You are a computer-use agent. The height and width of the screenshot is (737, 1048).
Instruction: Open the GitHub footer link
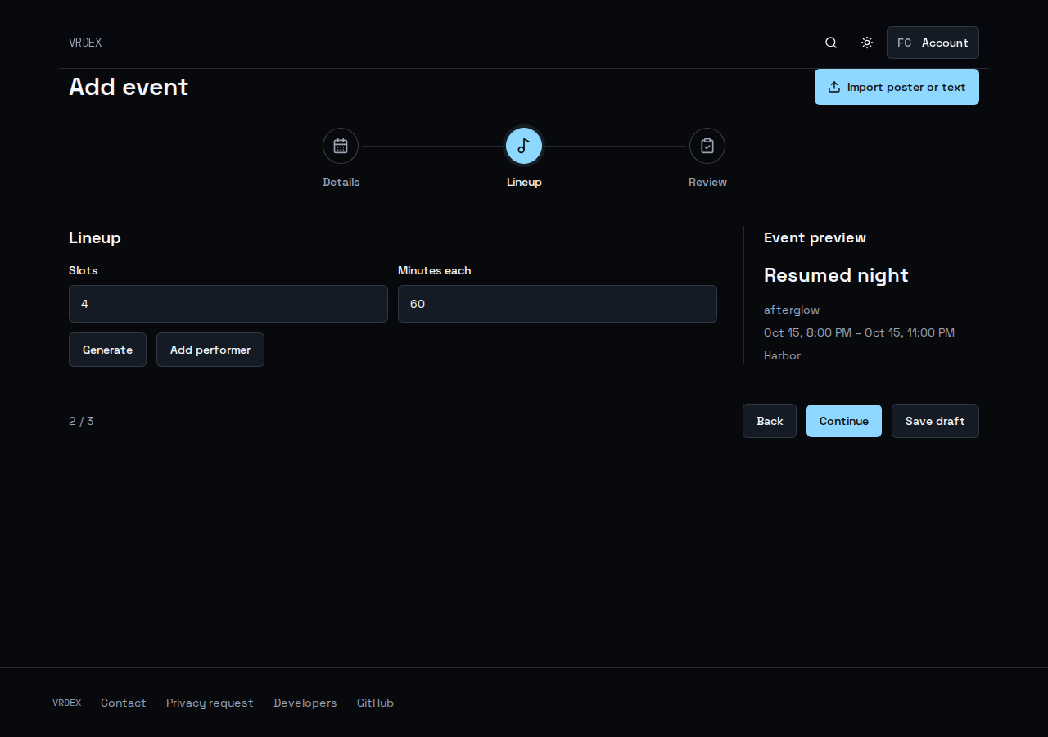coord(375,703)
